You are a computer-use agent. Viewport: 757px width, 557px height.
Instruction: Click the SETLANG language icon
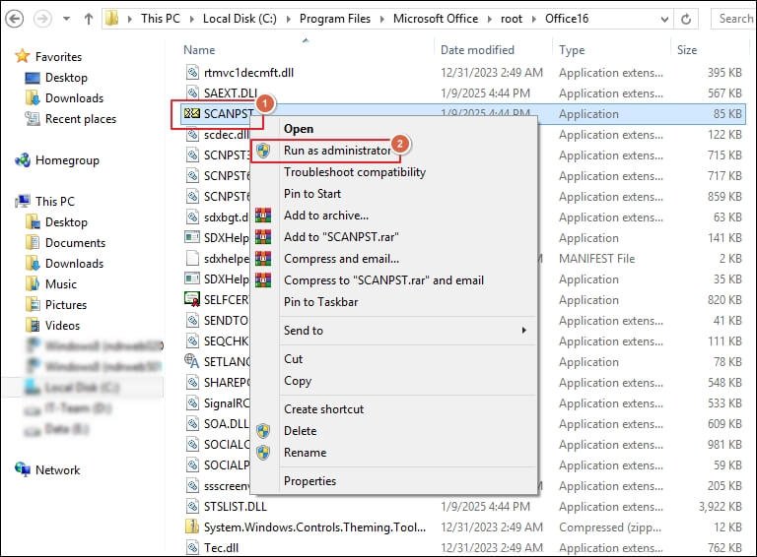click(x=191, y=361)
